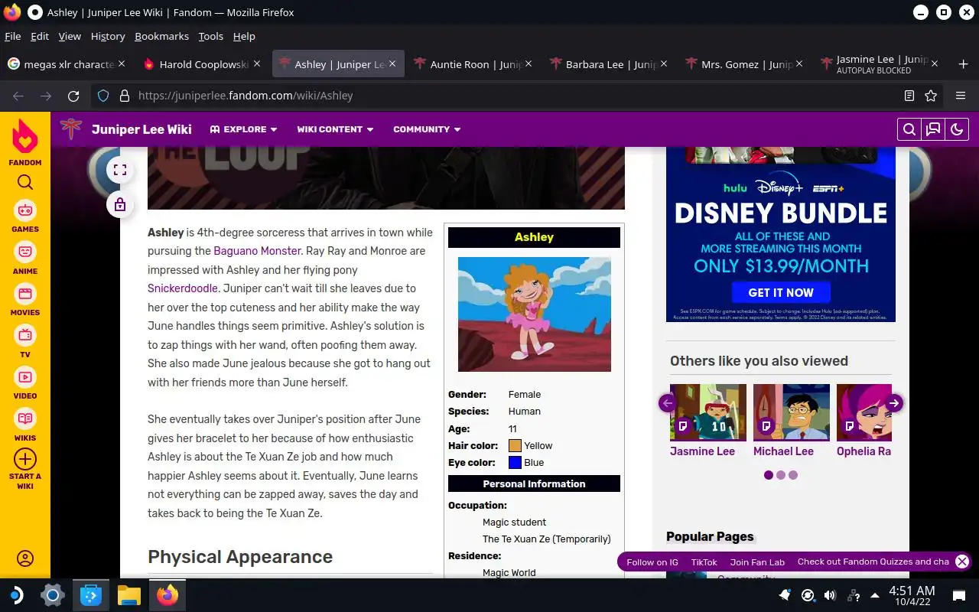Click the wiki search magnifier in purple header
This screenshot has height=612, width=979.
(909, 129)
